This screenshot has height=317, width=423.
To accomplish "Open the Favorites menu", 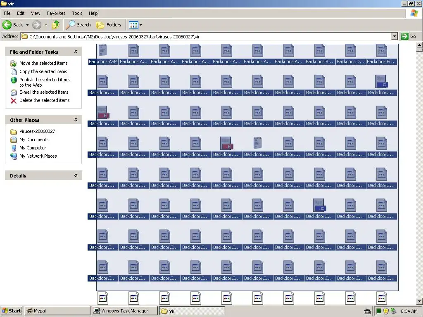I will [56, 13].
